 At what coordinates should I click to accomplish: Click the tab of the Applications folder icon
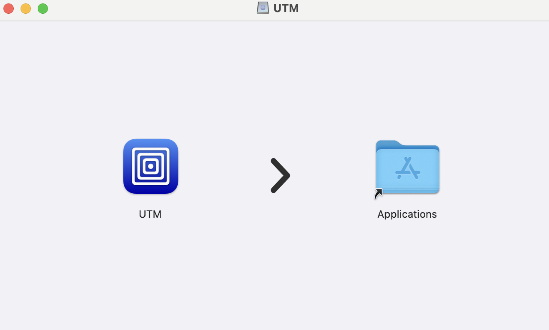click(389, 144)
